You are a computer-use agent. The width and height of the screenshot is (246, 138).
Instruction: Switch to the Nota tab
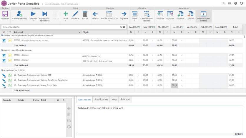(114, 100)
